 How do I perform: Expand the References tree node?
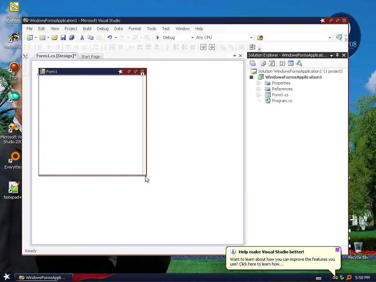(x=258, y=89)
